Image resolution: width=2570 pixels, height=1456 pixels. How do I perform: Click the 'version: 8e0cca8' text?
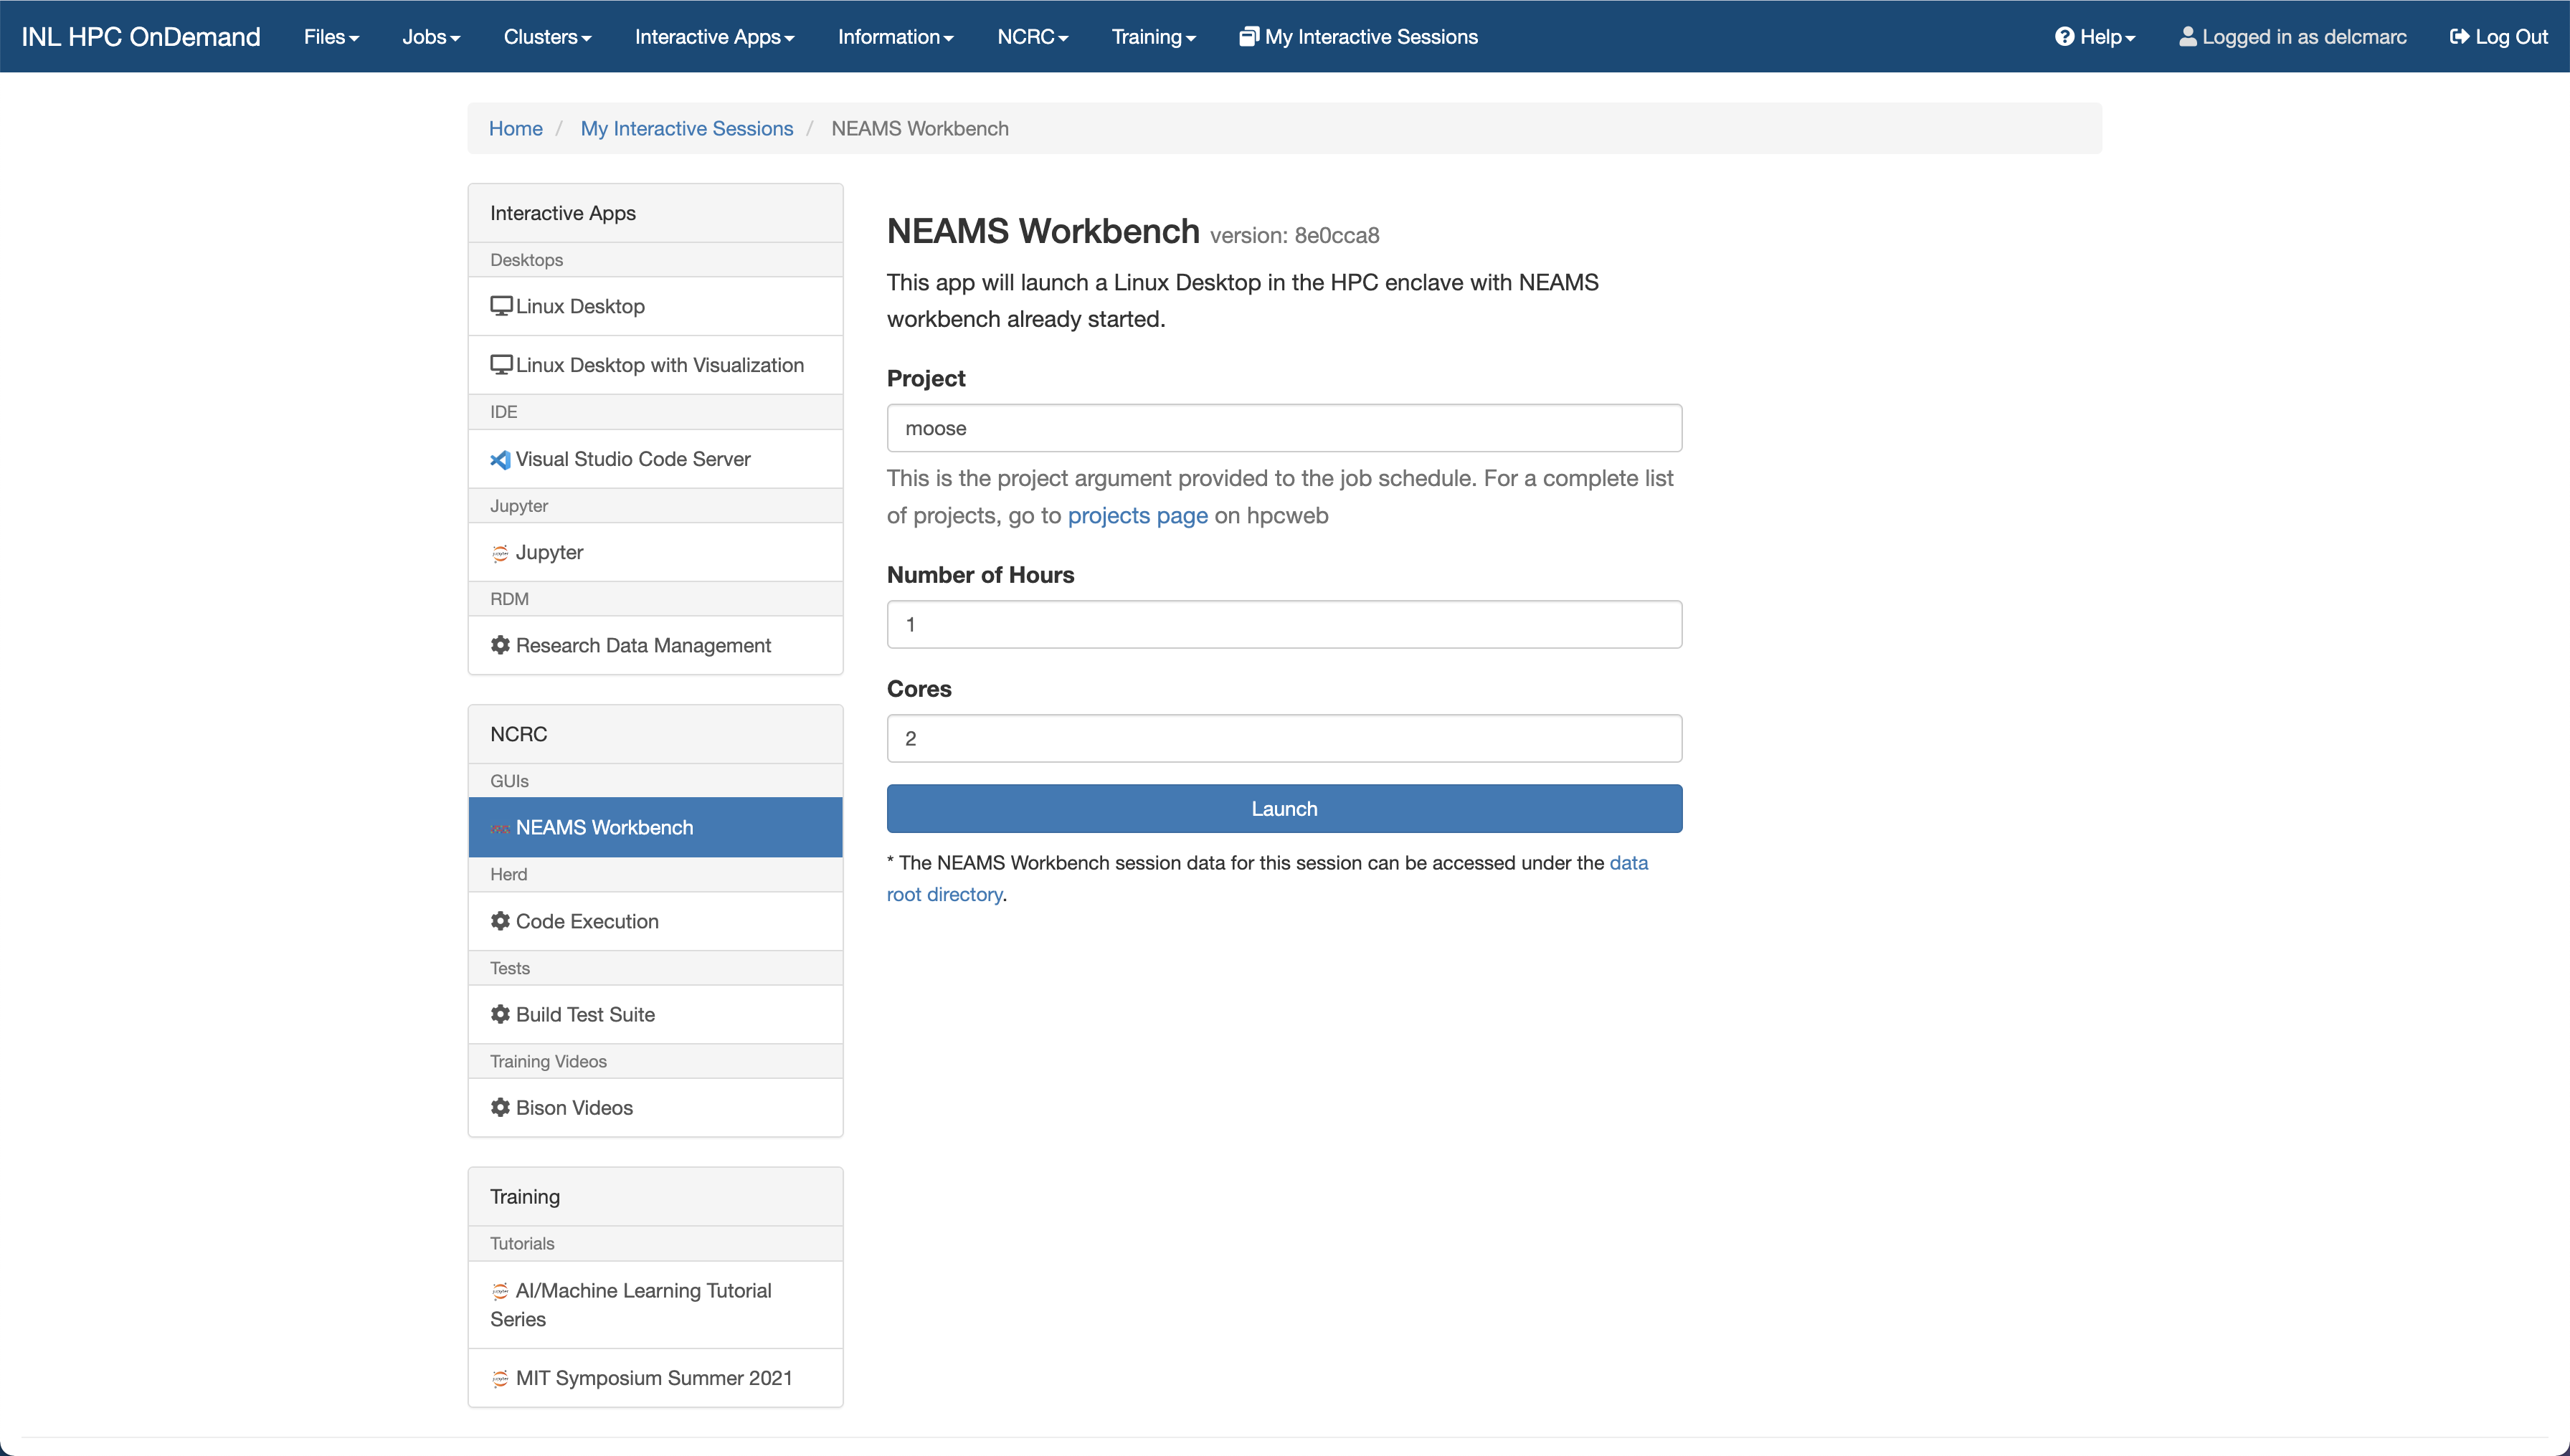pos(1295,235)
